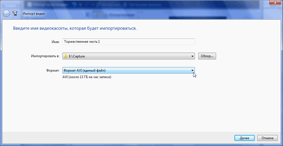Open the 'Формат' dropdown
283x146 pixels.
(x=129, y=70)
